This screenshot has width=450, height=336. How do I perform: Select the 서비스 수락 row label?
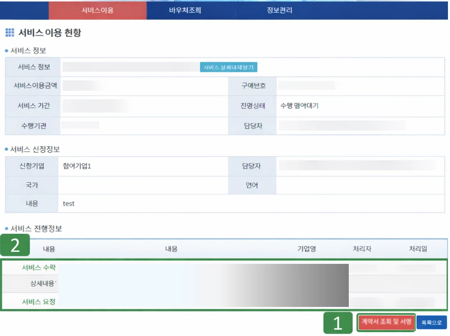(x=39, y=268)
